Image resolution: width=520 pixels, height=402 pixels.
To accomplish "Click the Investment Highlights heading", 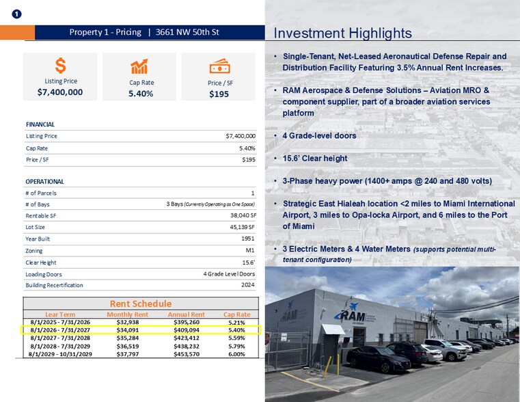I will tap(342, 33).
